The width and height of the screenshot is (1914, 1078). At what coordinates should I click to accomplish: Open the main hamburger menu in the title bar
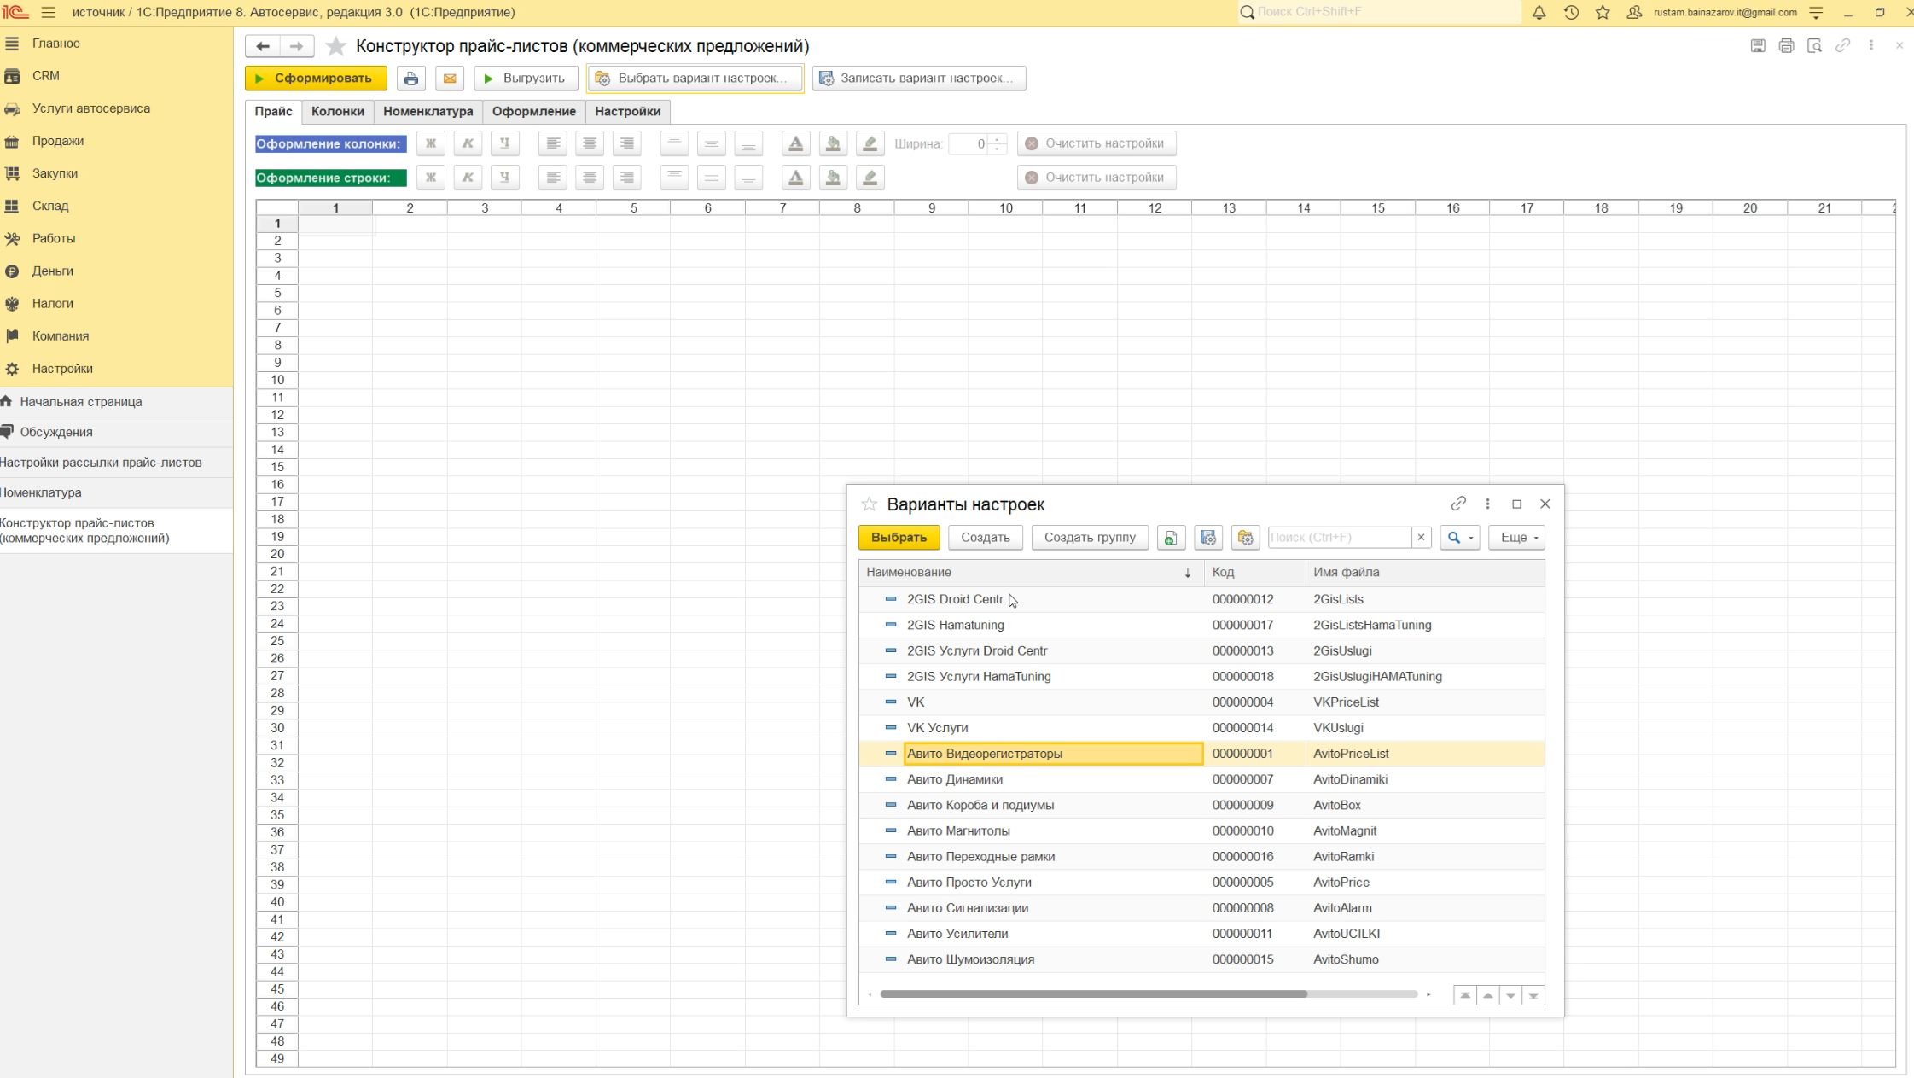click(48, 13)
